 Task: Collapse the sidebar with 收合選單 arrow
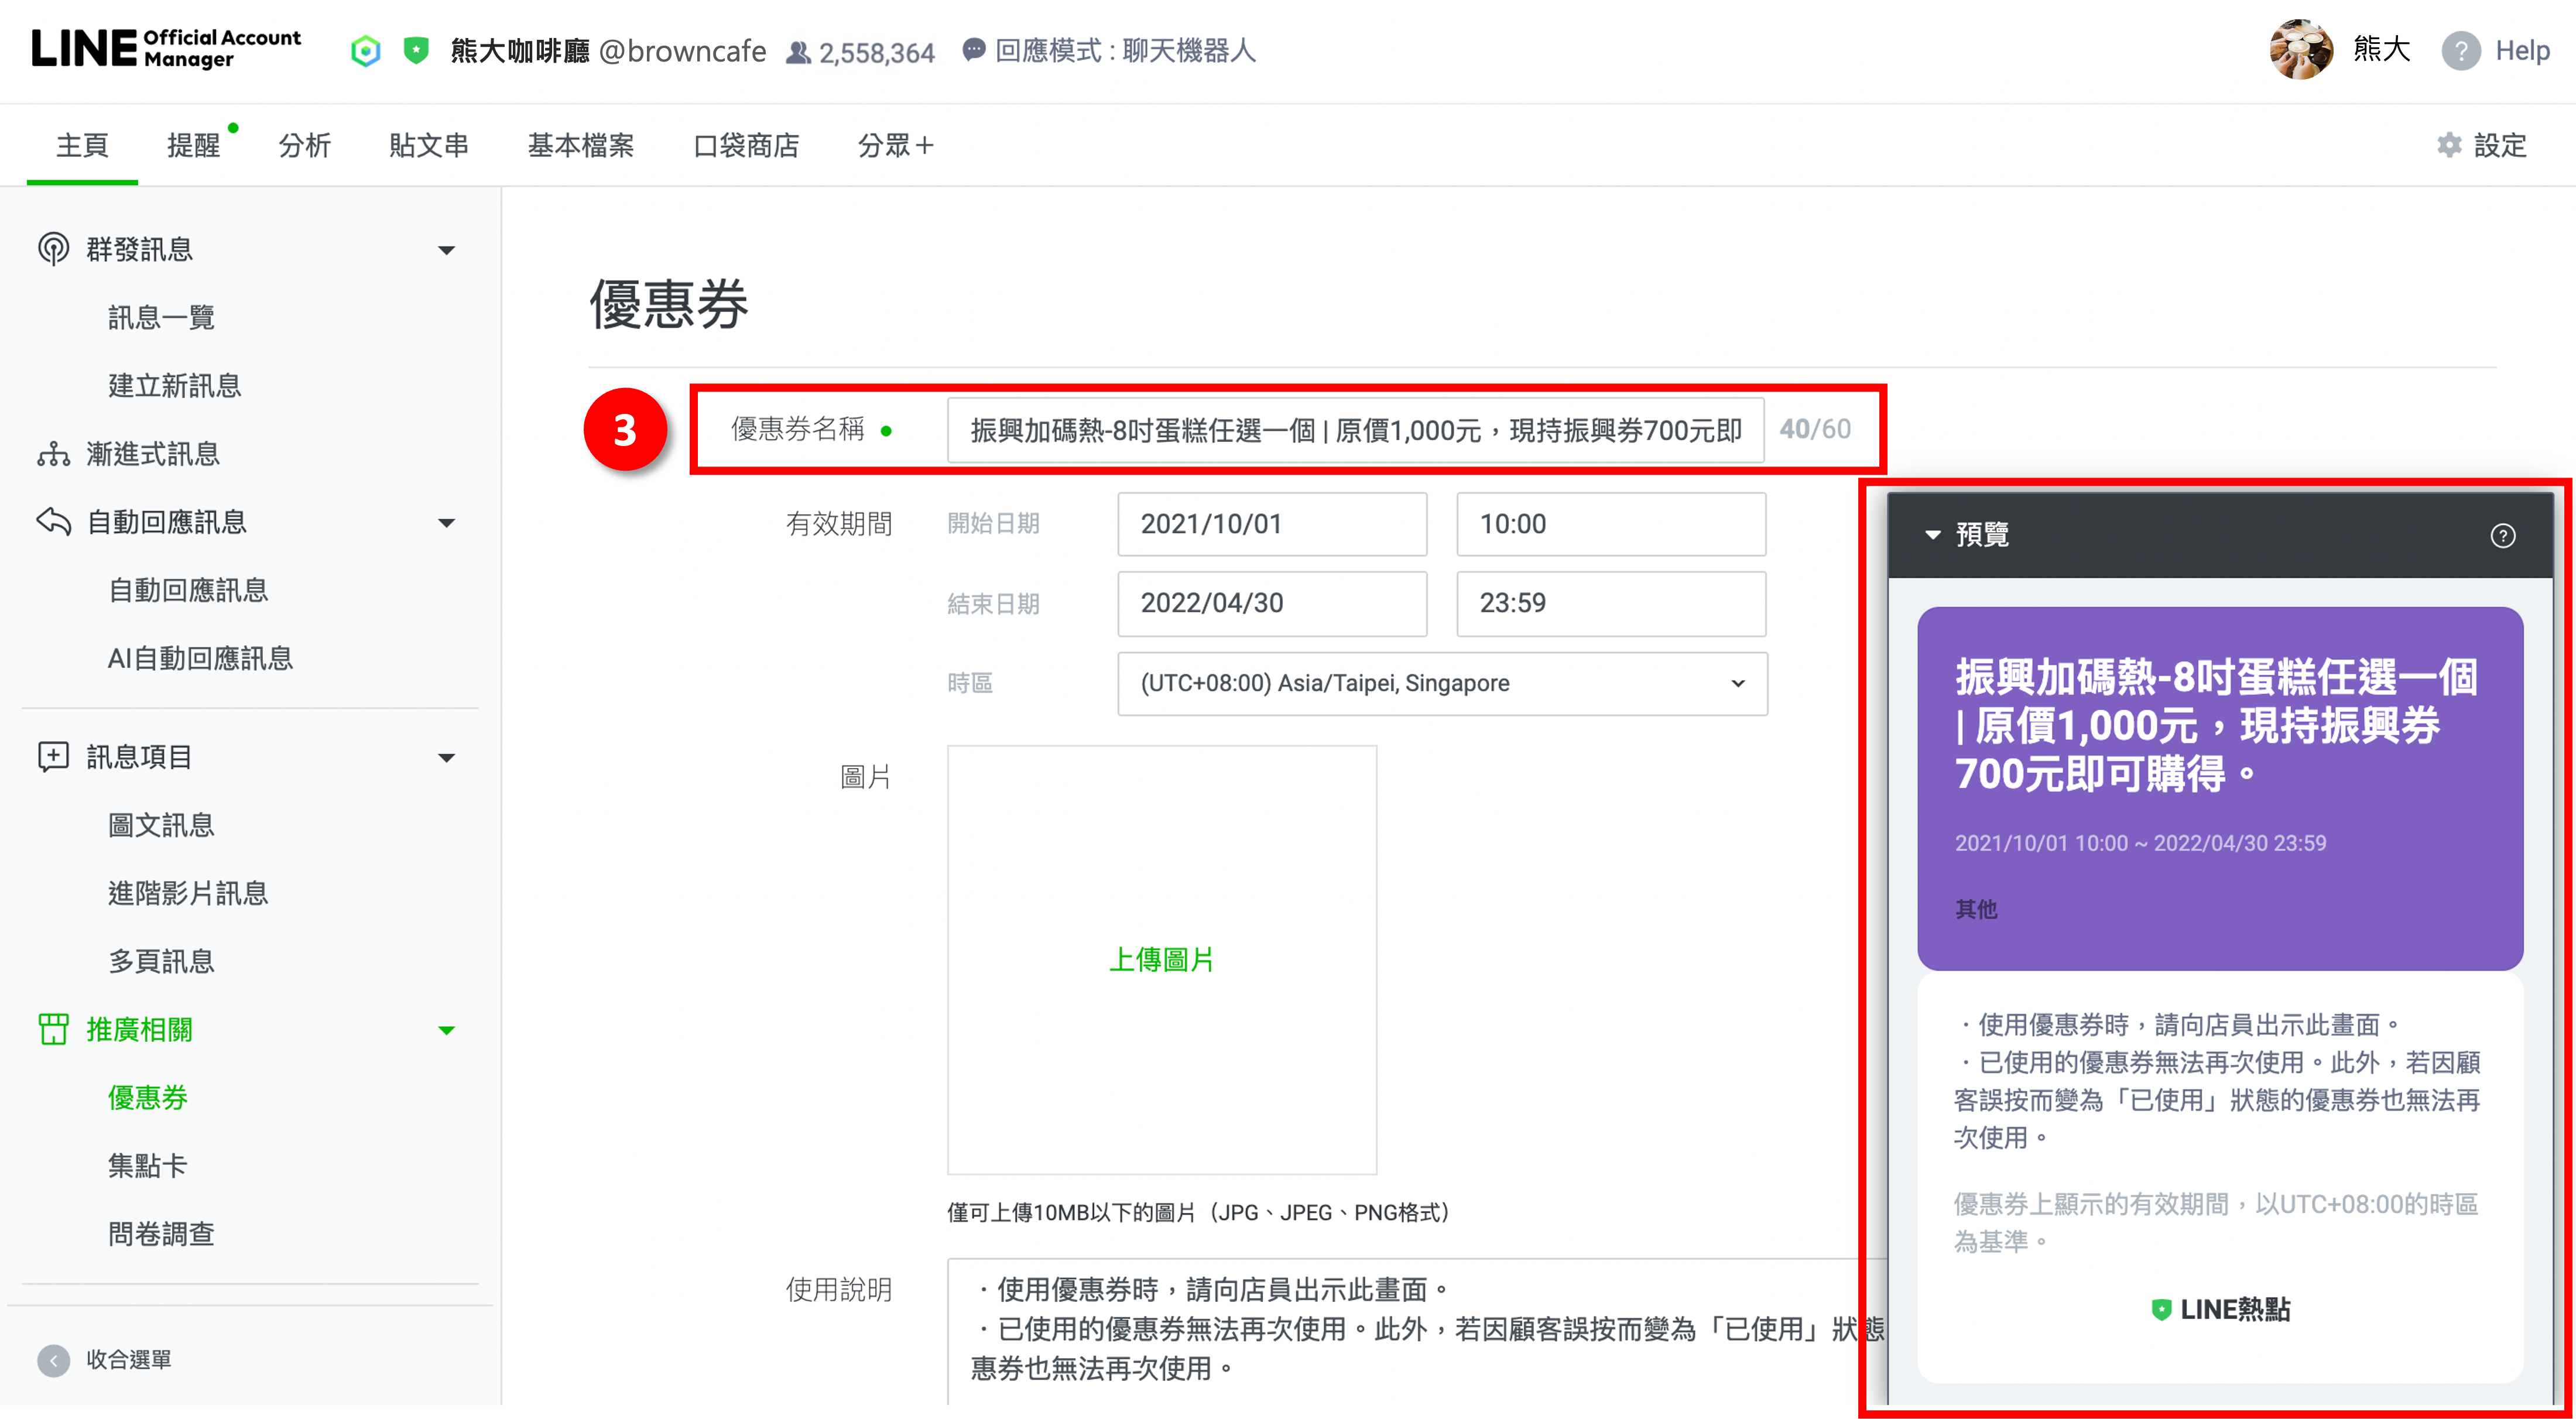click(x=53, y=1360)
